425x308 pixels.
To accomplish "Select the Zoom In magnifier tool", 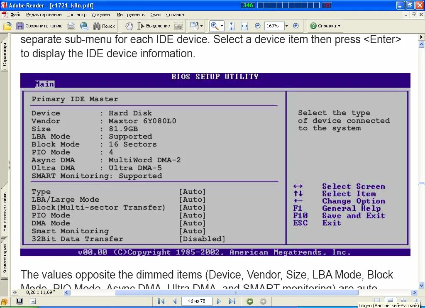I will tap(215, 26).
